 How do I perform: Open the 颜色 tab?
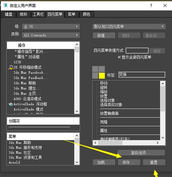86,14
